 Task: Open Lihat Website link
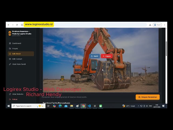tap(16, 94)
